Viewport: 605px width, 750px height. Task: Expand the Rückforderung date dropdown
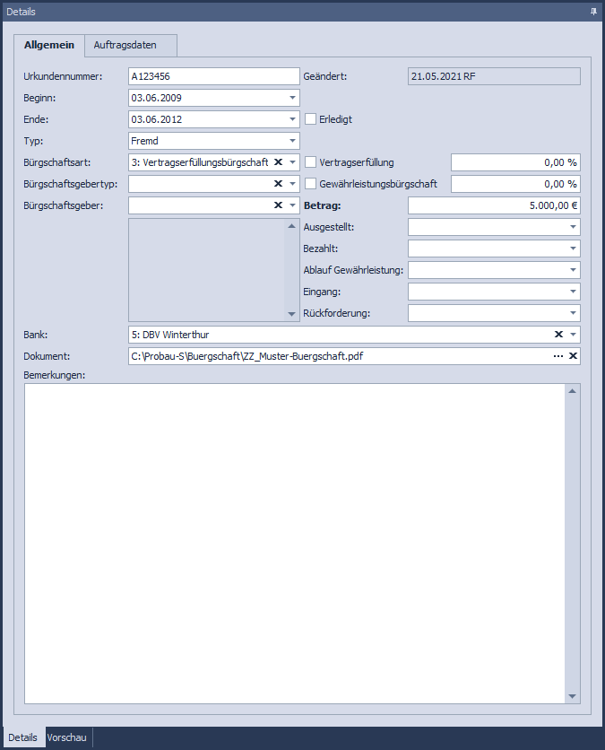pos(573,313)
